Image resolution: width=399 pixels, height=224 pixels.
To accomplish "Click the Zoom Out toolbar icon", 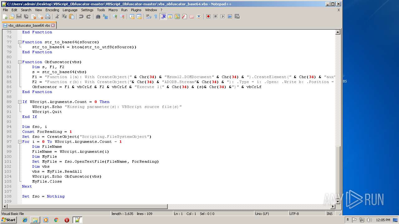I will (x=122, y=16).
